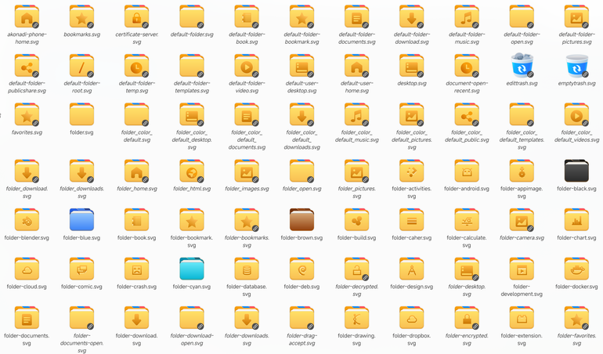
Task: Click the 'folder-documents.svg' label
Action: 27,339
